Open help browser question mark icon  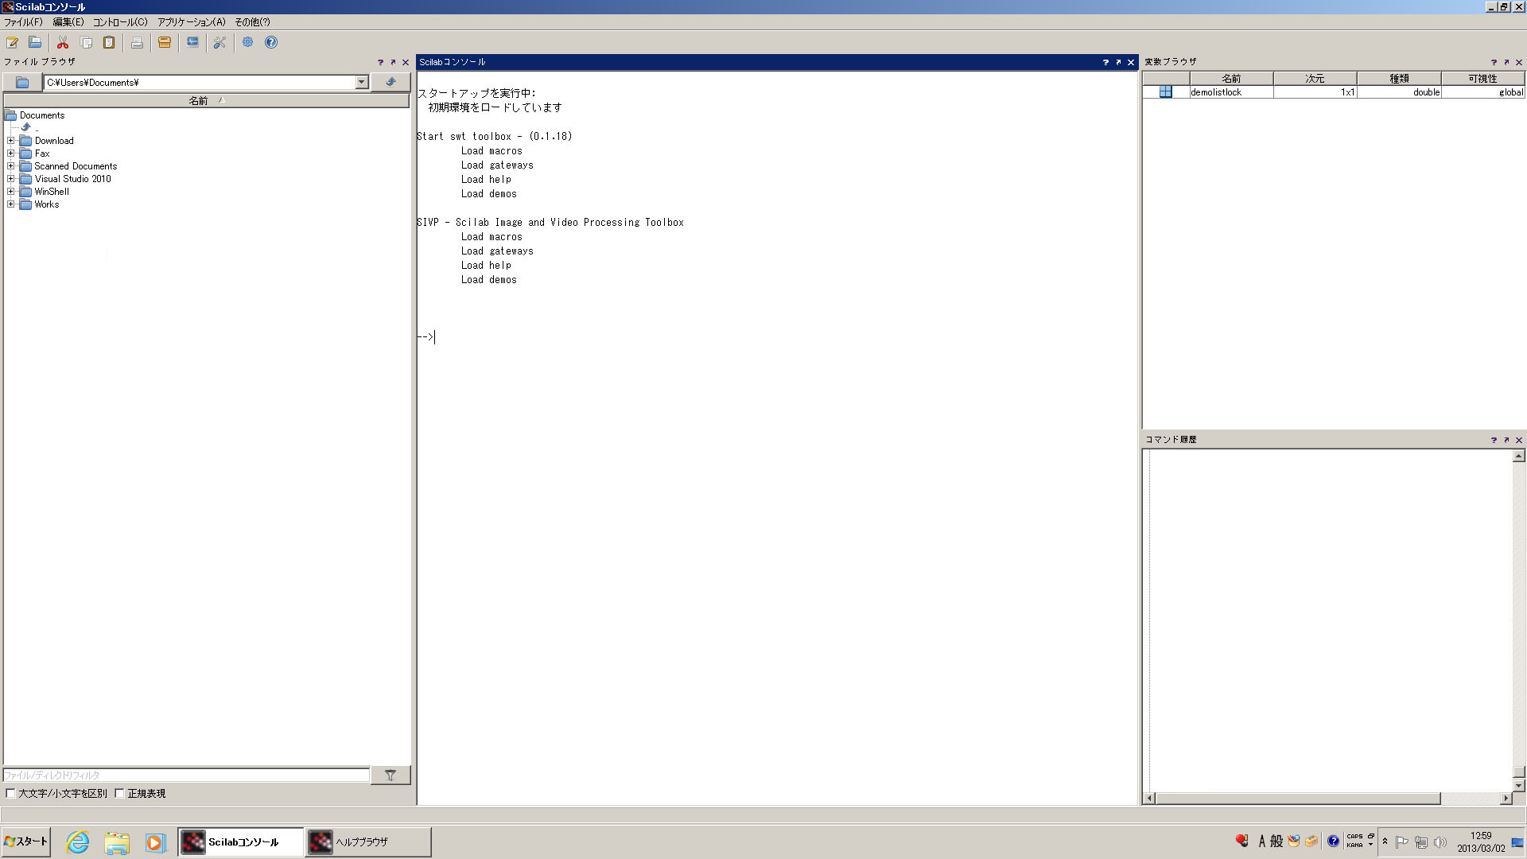point(271,43)
